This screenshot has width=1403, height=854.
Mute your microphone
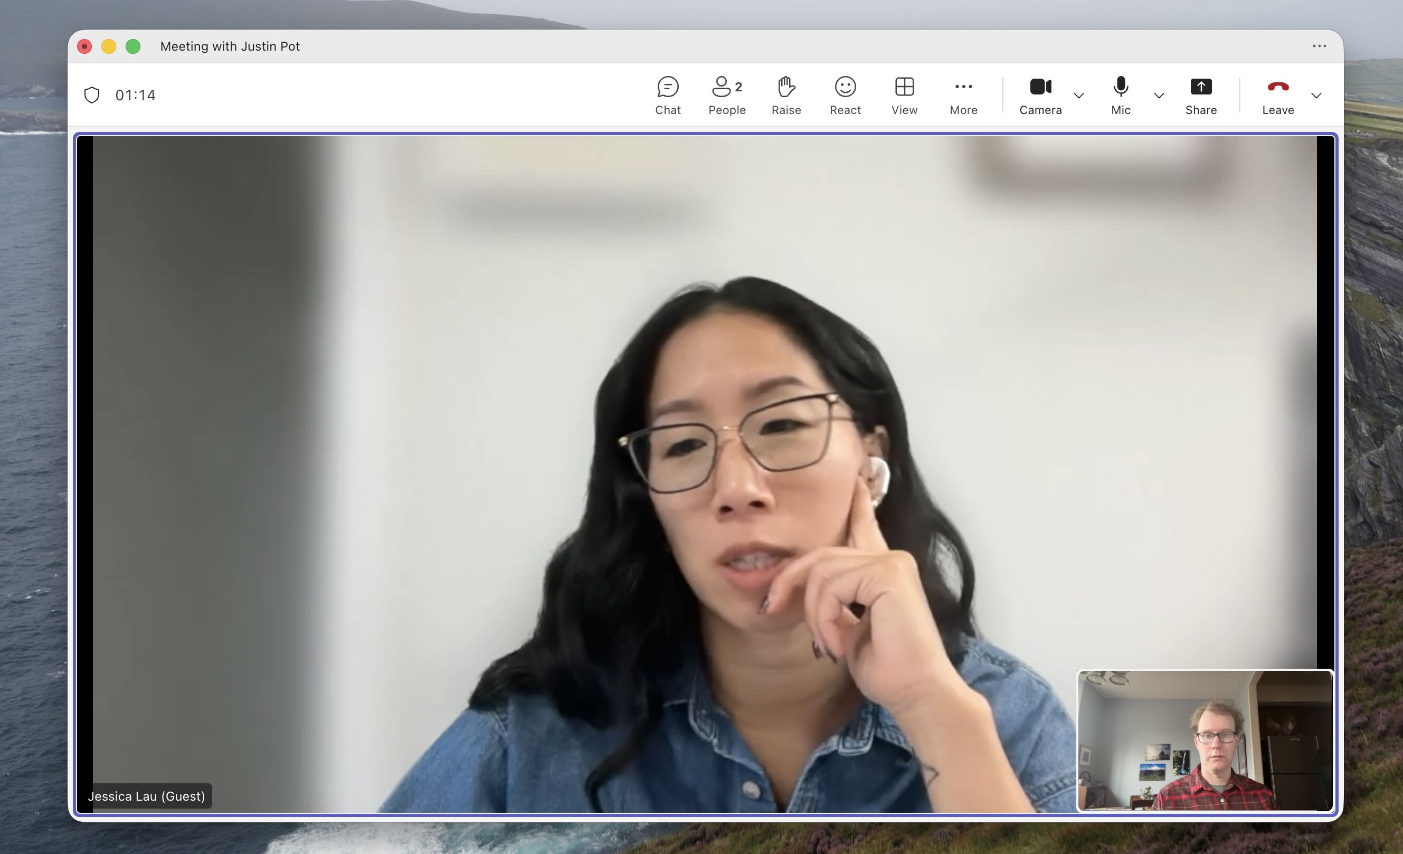tap(1120, 95)
